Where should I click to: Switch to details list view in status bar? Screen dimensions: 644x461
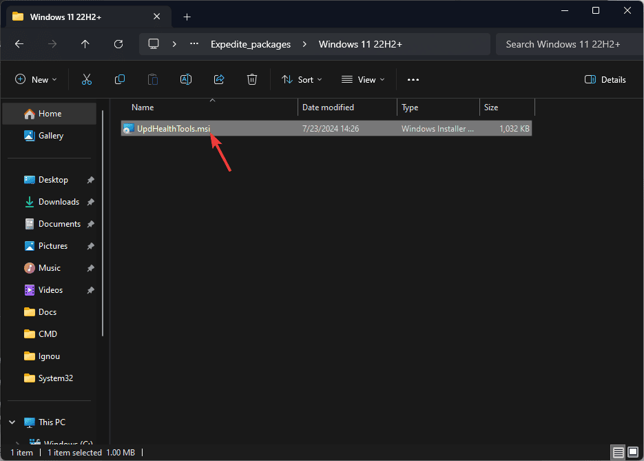618,452
